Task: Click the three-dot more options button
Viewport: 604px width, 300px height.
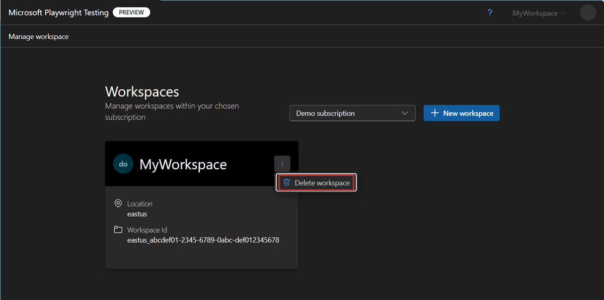Action: pos(282,164)
